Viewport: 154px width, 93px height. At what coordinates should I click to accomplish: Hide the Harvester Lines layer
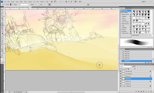coord(121,71)
